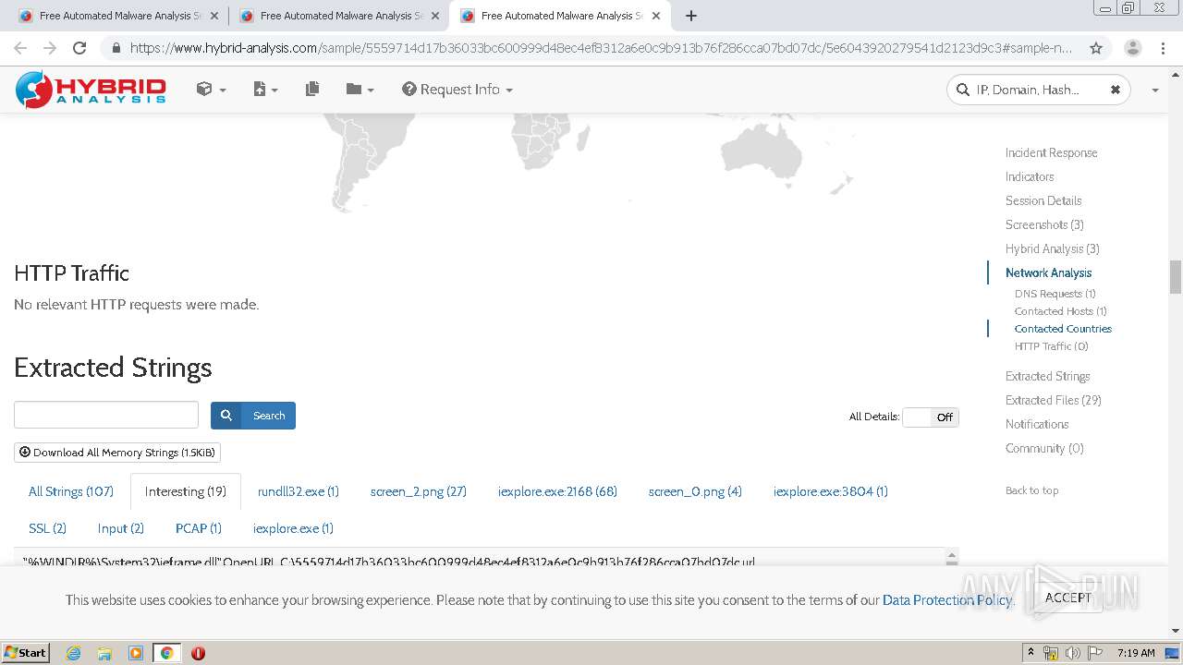Clear the top search field with X
Screen dimensions: 1183x665
point(1116,90)
